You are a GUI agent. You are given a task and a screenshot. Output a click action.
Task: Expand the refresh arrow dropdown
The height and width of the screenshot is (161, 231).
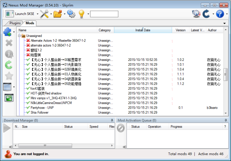click(x=213, y=14)
